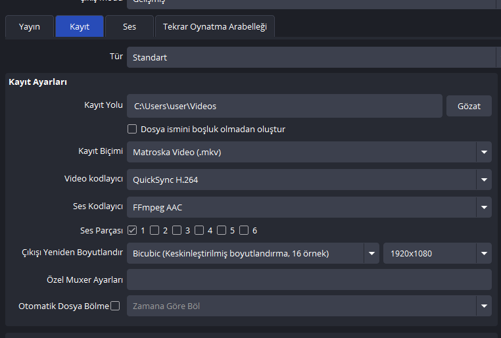The image size is (501, 338).
Task: Expand the 1920x1080 resolution dropdown
Action: click(x=437, y=253)
